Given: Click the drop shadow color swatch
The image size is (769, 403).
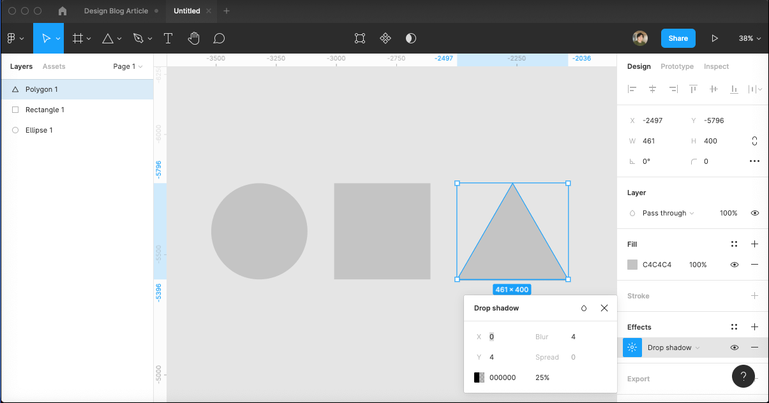Looking at the screenshot, I should pos(479,377).
